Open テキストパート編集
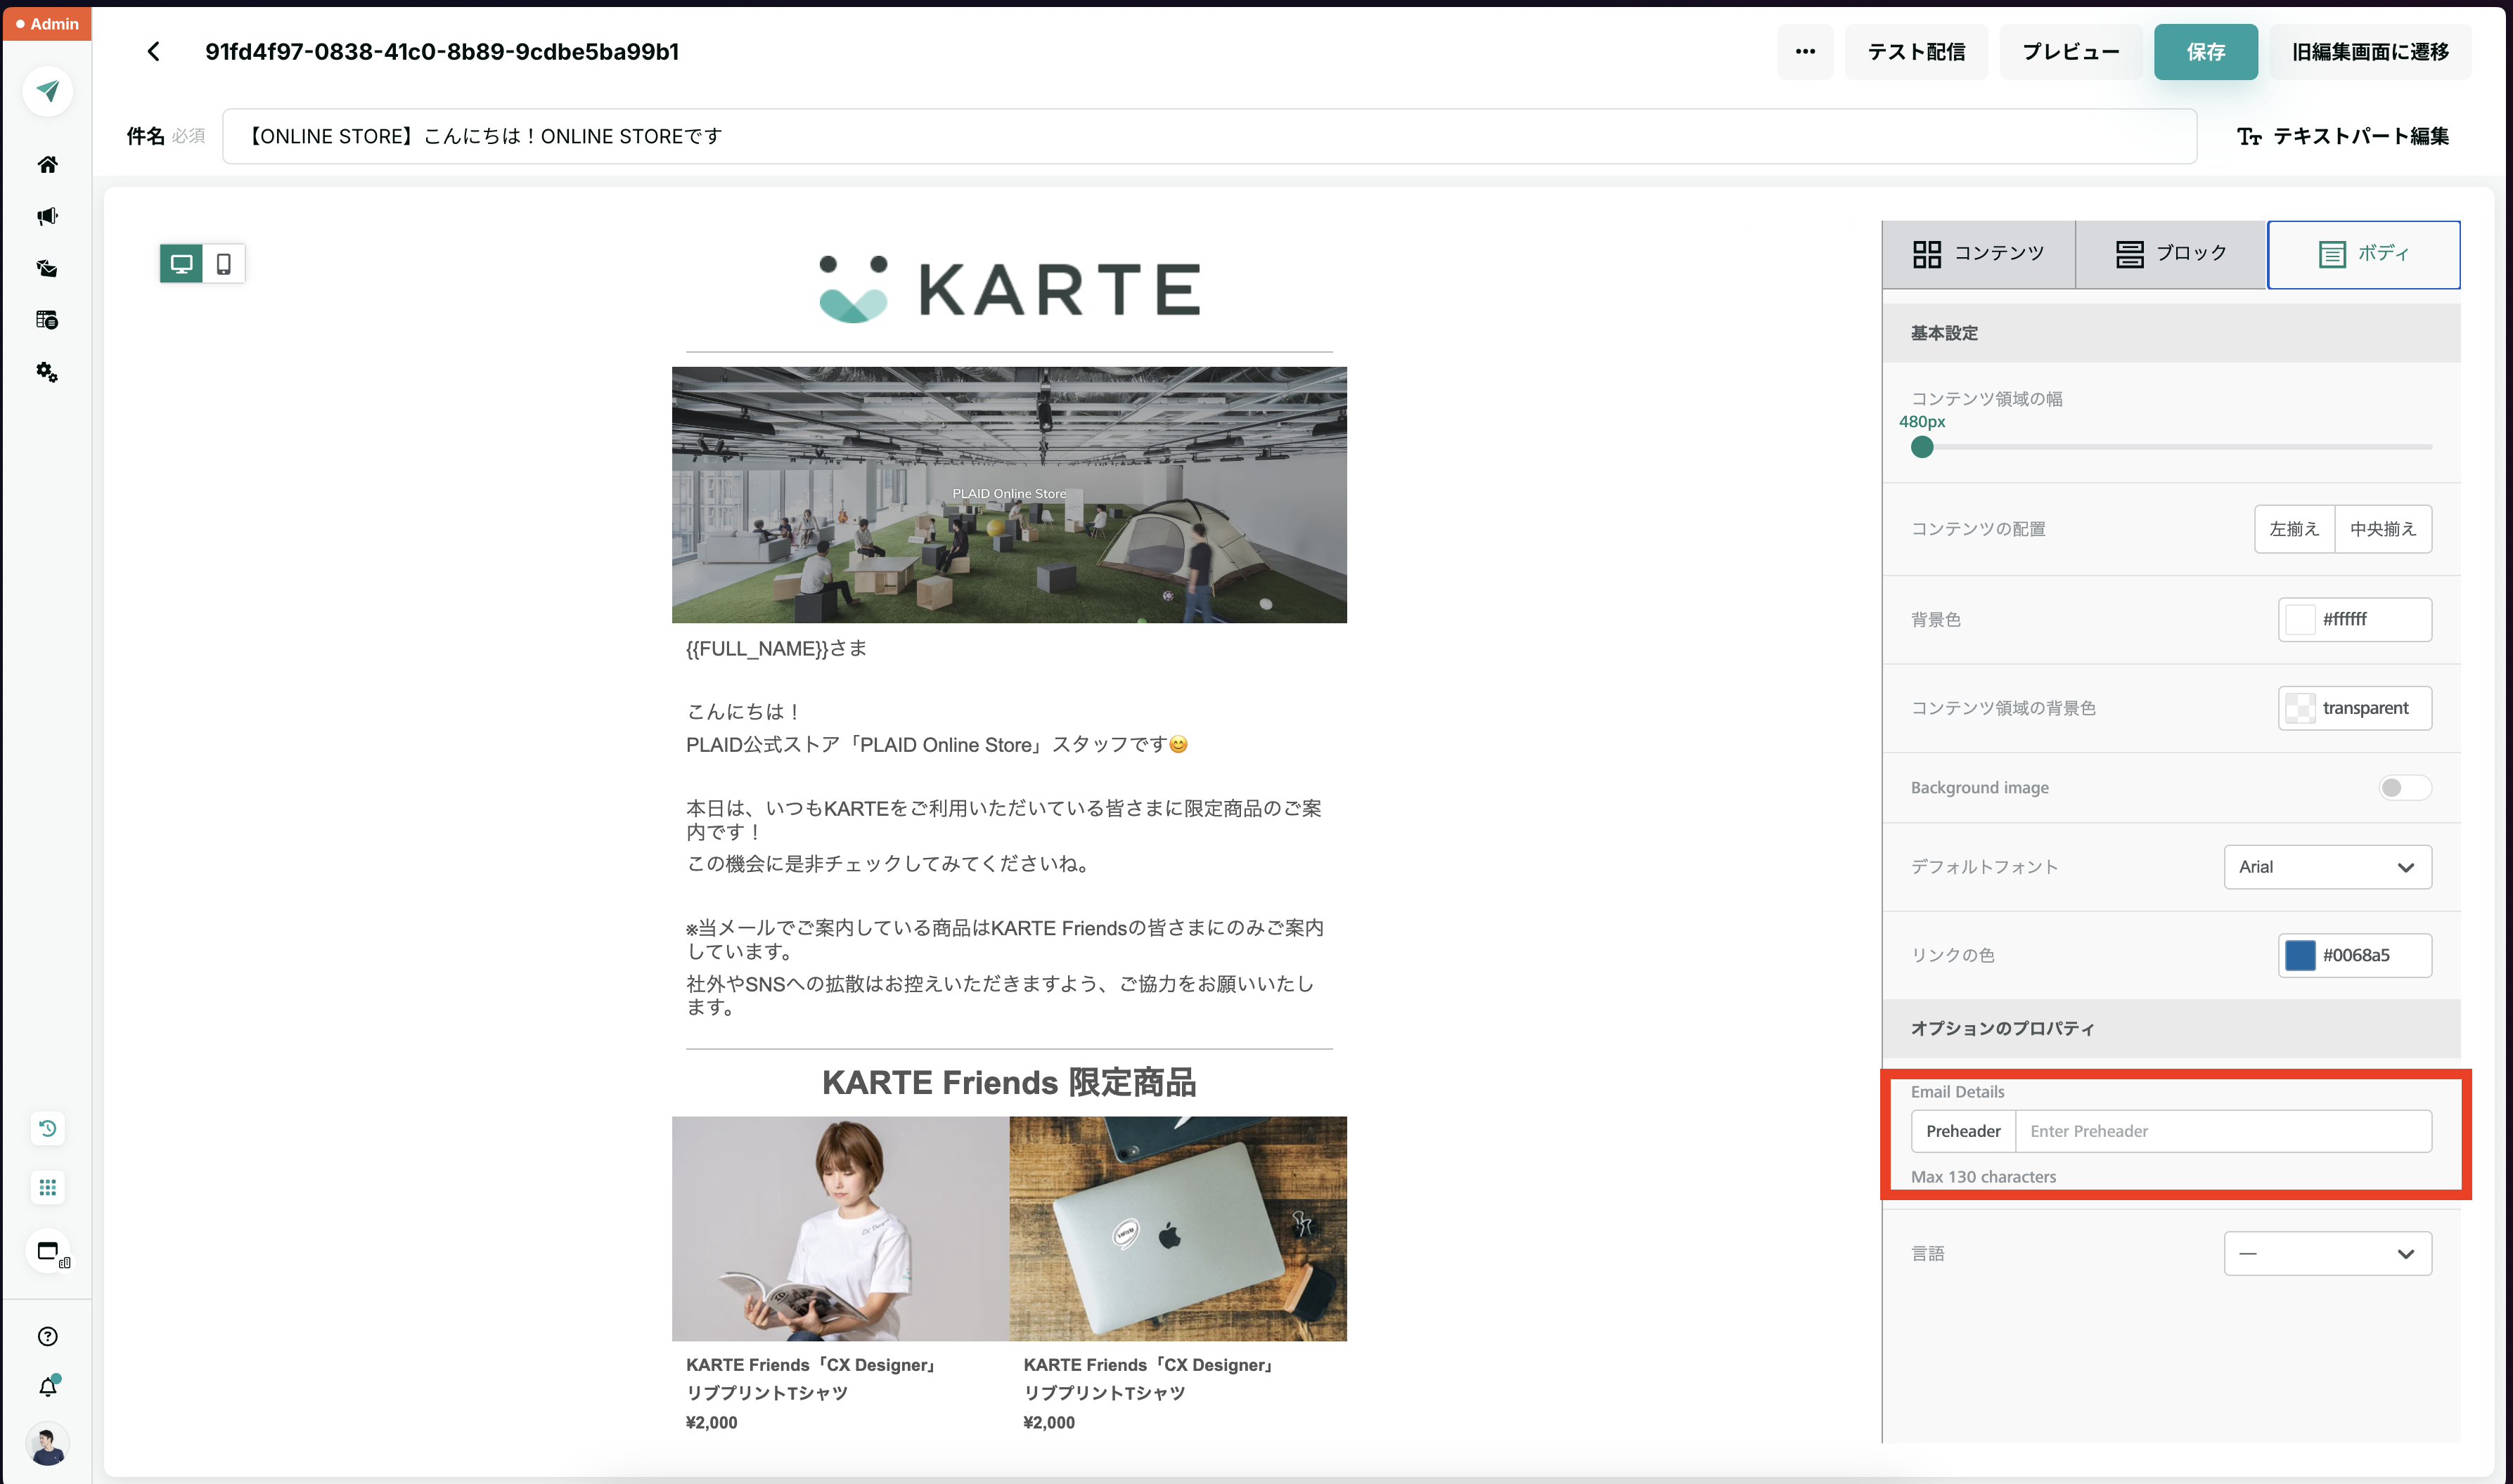Image resolution: width=2513 pixels, height=1484 pixels. coord(2342,136)
